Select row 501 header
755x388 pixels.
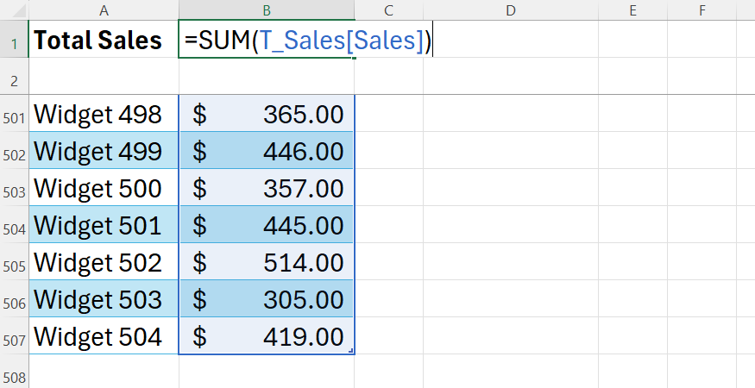coord(14,114)
